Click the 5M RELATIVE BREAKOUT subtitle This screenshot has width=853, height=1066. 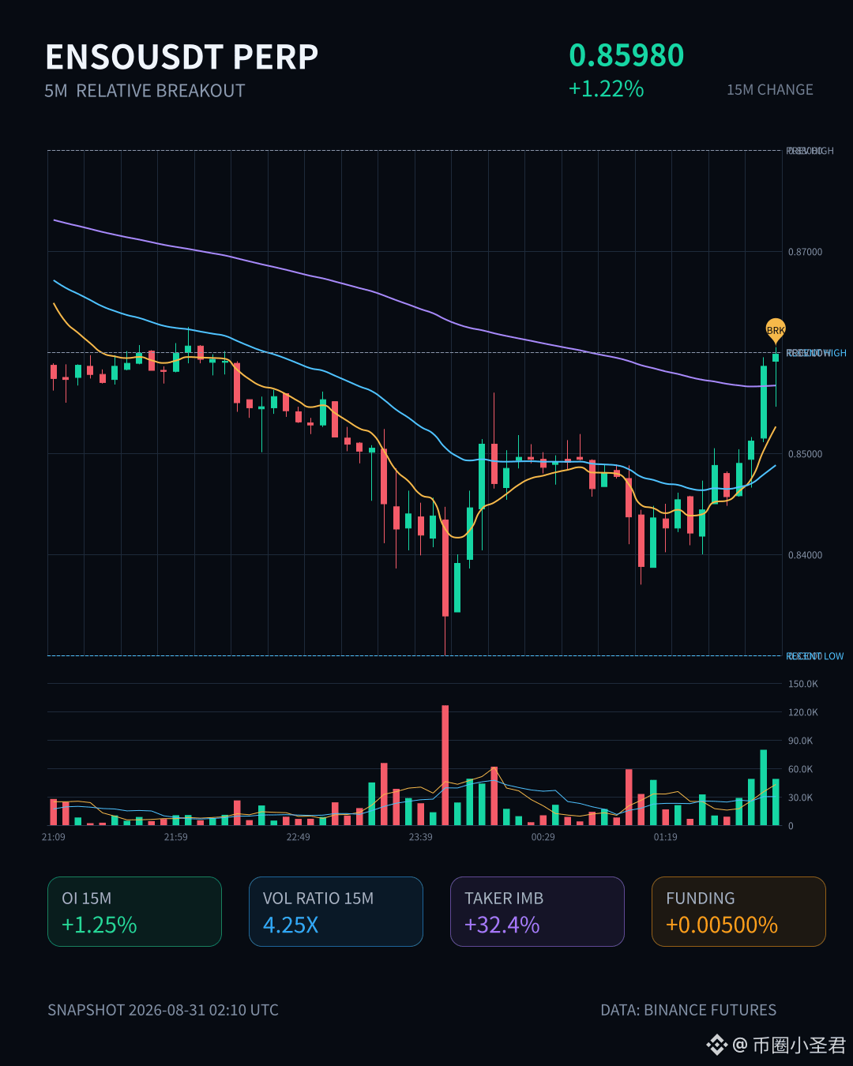pos(145,91)
